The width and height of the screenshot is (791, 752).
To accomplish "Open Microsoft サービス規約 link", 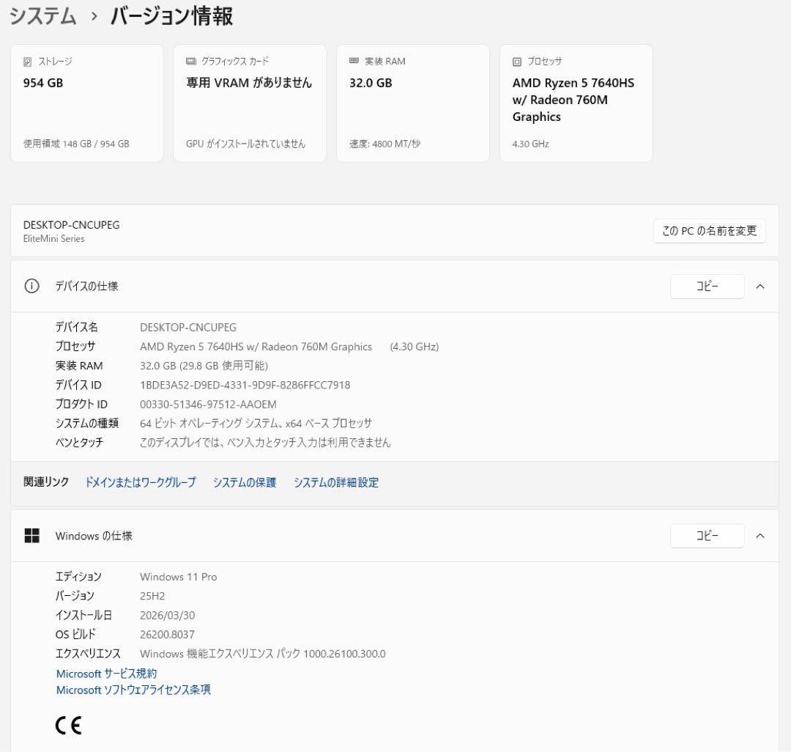I will click(106, 674).
